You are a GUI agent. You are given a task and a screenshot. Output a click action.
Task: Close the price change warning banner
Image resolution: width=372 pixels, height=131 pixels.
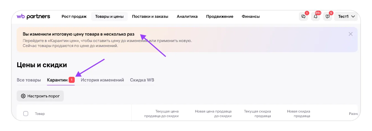pyautogui.click(x=350, y=34)
